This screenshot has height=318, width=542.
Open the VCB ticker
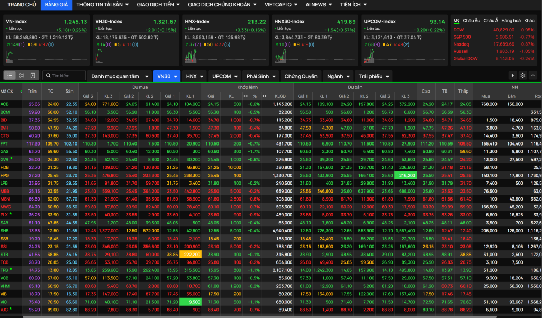coord(4,278)
